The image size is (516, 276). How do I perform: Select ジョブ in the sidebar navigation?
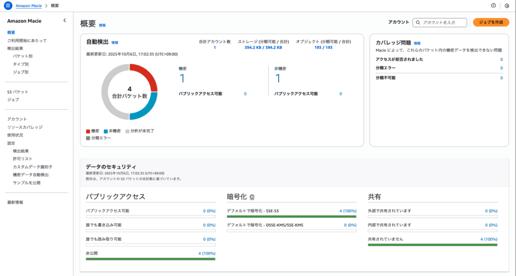pos(13,100)
